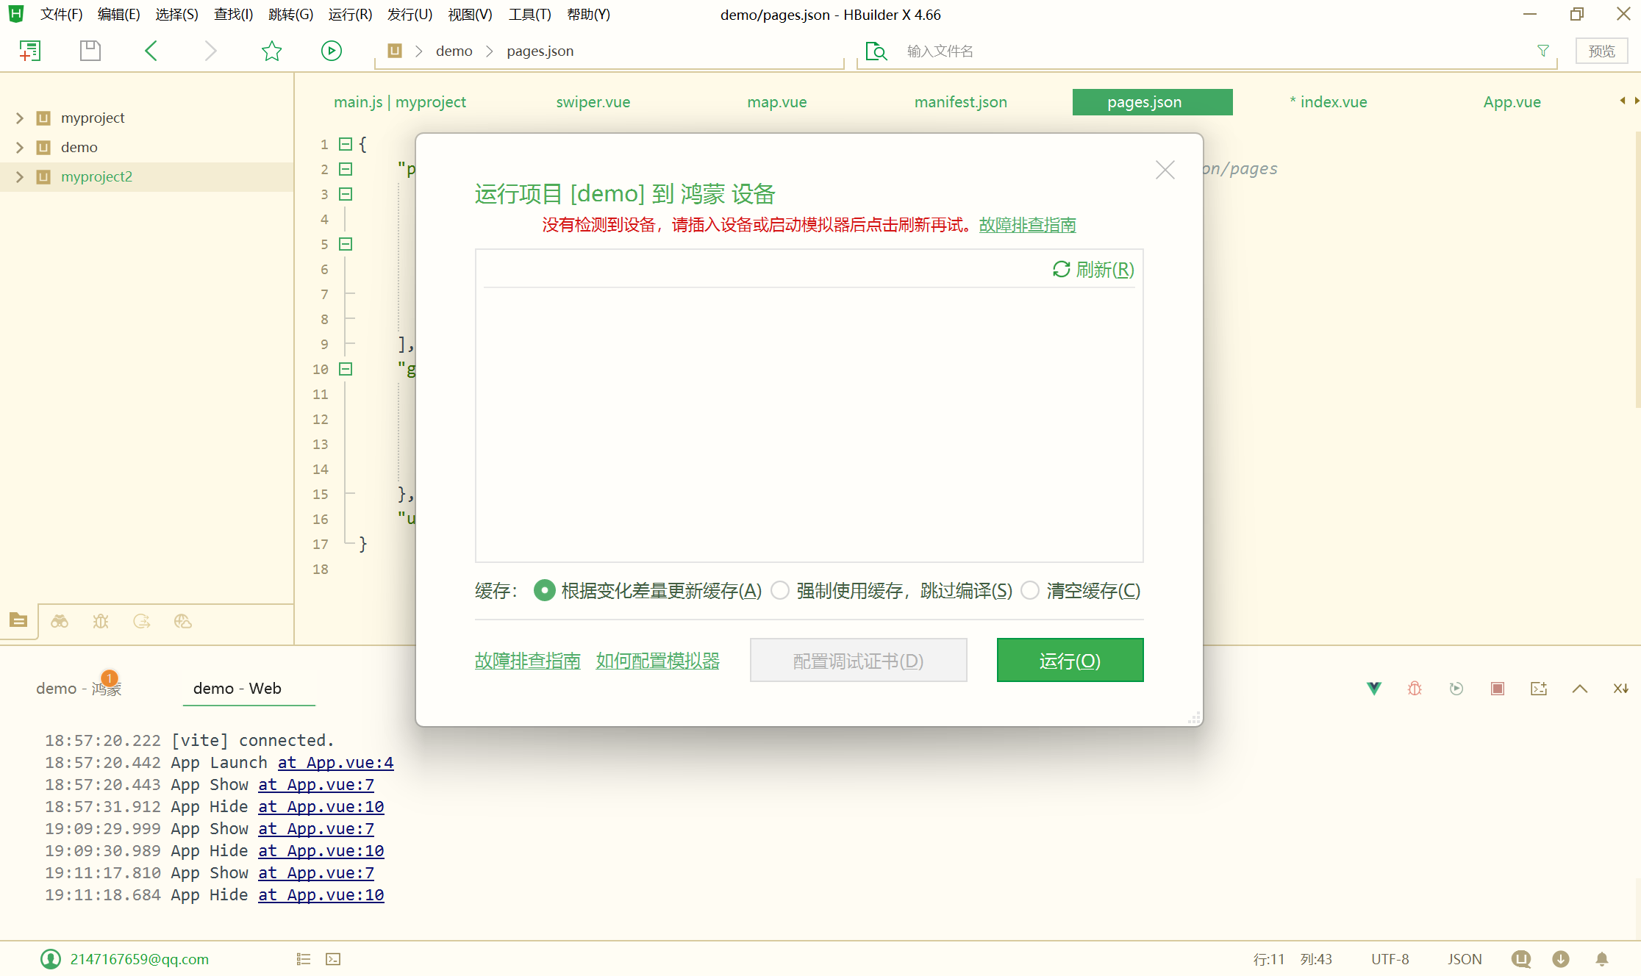
Task: Click the 预览 preview button
Action: [x=1601, y=51]
